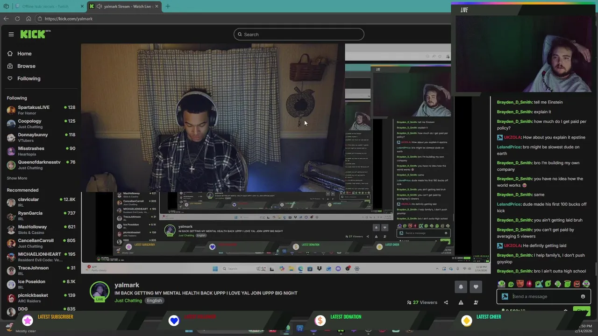Screen dimensions: 598x336
Task: Go to Home in the sidebar
Action: 20,54
